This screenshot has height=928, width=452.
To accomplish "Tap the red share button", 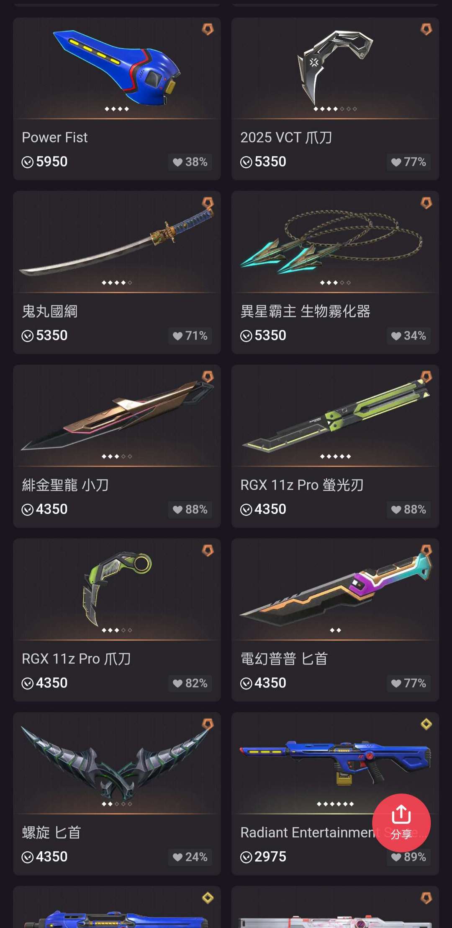I will [x=401, y=822].
